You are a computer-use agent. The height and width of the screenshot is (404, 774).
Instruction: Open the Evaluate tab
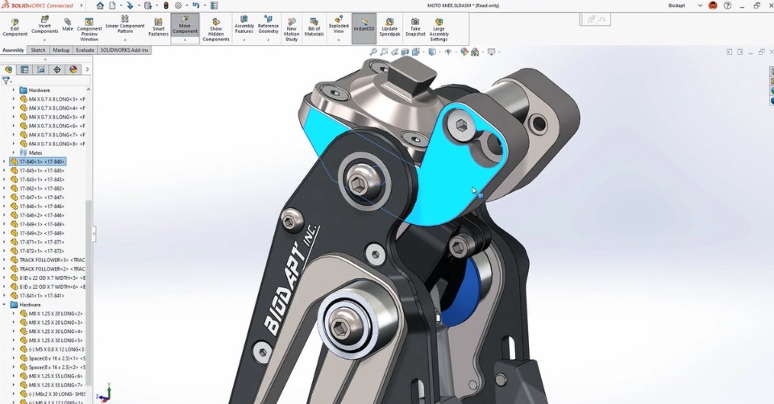[85, 50]
